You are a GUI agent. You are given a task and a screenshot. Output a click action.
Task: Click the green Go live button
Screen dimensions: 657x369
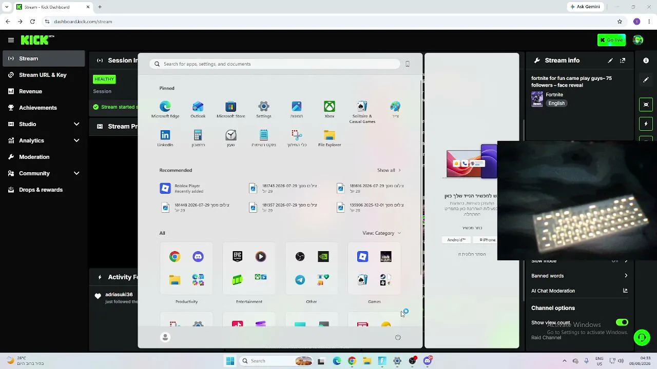coord(611,40)
